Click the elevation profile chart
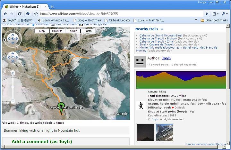The height and width of the screenshot is (150, 231). point(181,80)
